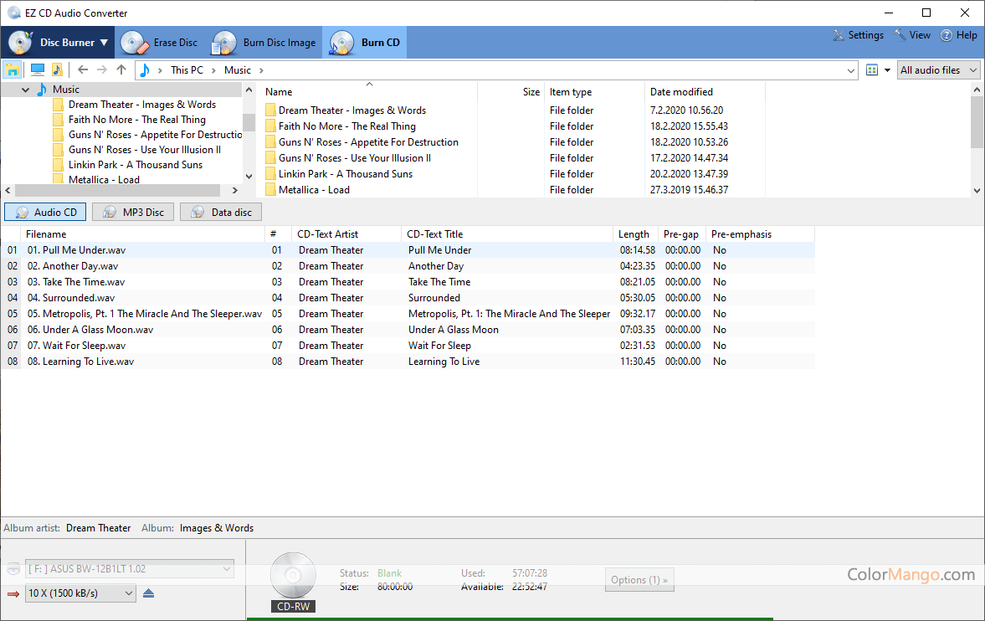Viewport: 985px width, 621px height.
Task: Click the Burn CD music disc icon
Action: tap(341, 43)
